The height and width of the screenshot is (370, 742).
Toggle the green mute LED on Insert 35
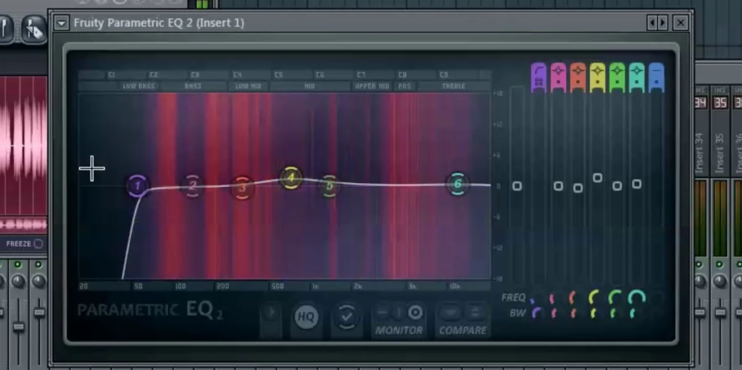pyautogui.click(x=720, y=264)
